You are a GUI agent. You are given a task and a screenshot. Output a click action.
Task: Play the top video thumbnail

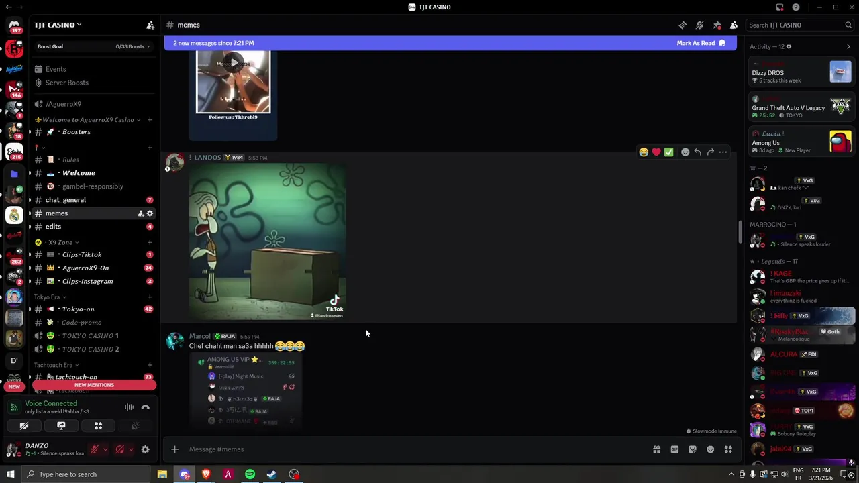click(233, 64)
